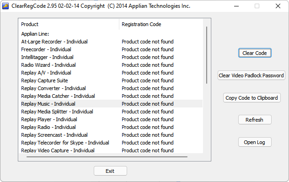Click the Exit button
The image size is (289, 182).
(110, 171)
